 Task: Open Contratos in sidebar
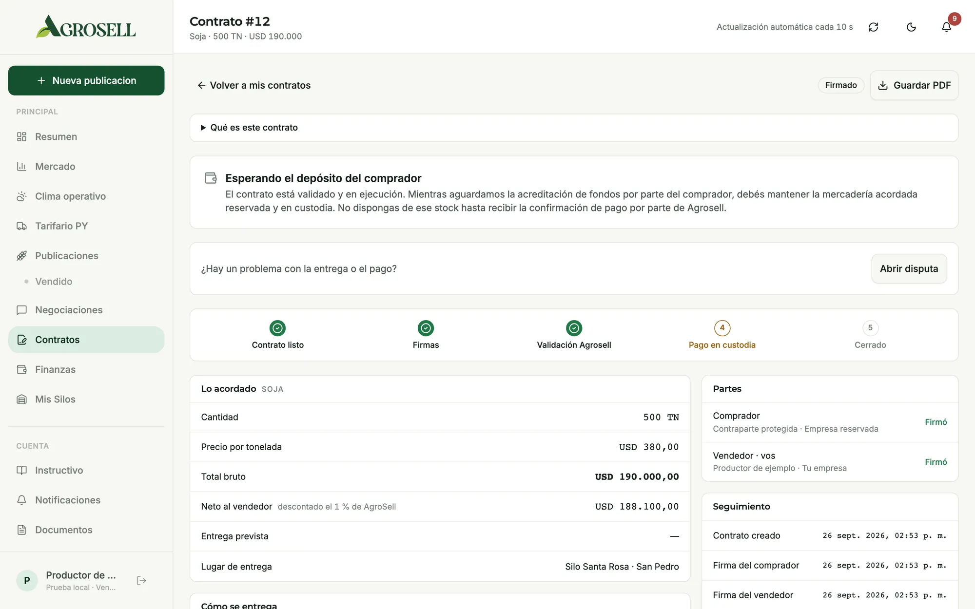pos(86,340)
